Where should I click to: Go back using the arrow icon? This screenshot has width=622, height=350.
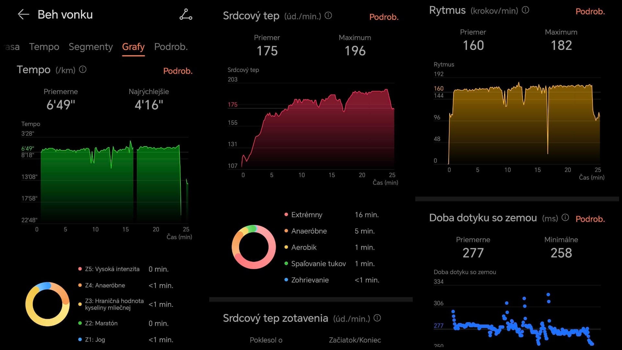(23, 15)
